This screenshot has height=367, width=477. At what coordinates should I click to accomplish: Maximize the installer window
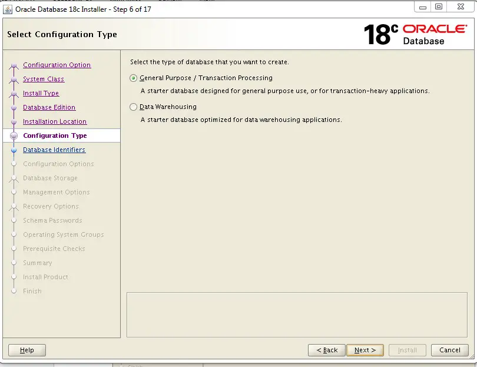point(439,6)
